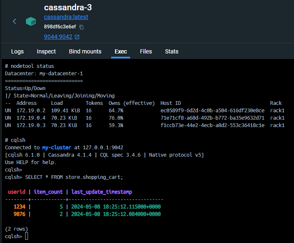
Task: Select the Exec tab
Action: point(121,51)
